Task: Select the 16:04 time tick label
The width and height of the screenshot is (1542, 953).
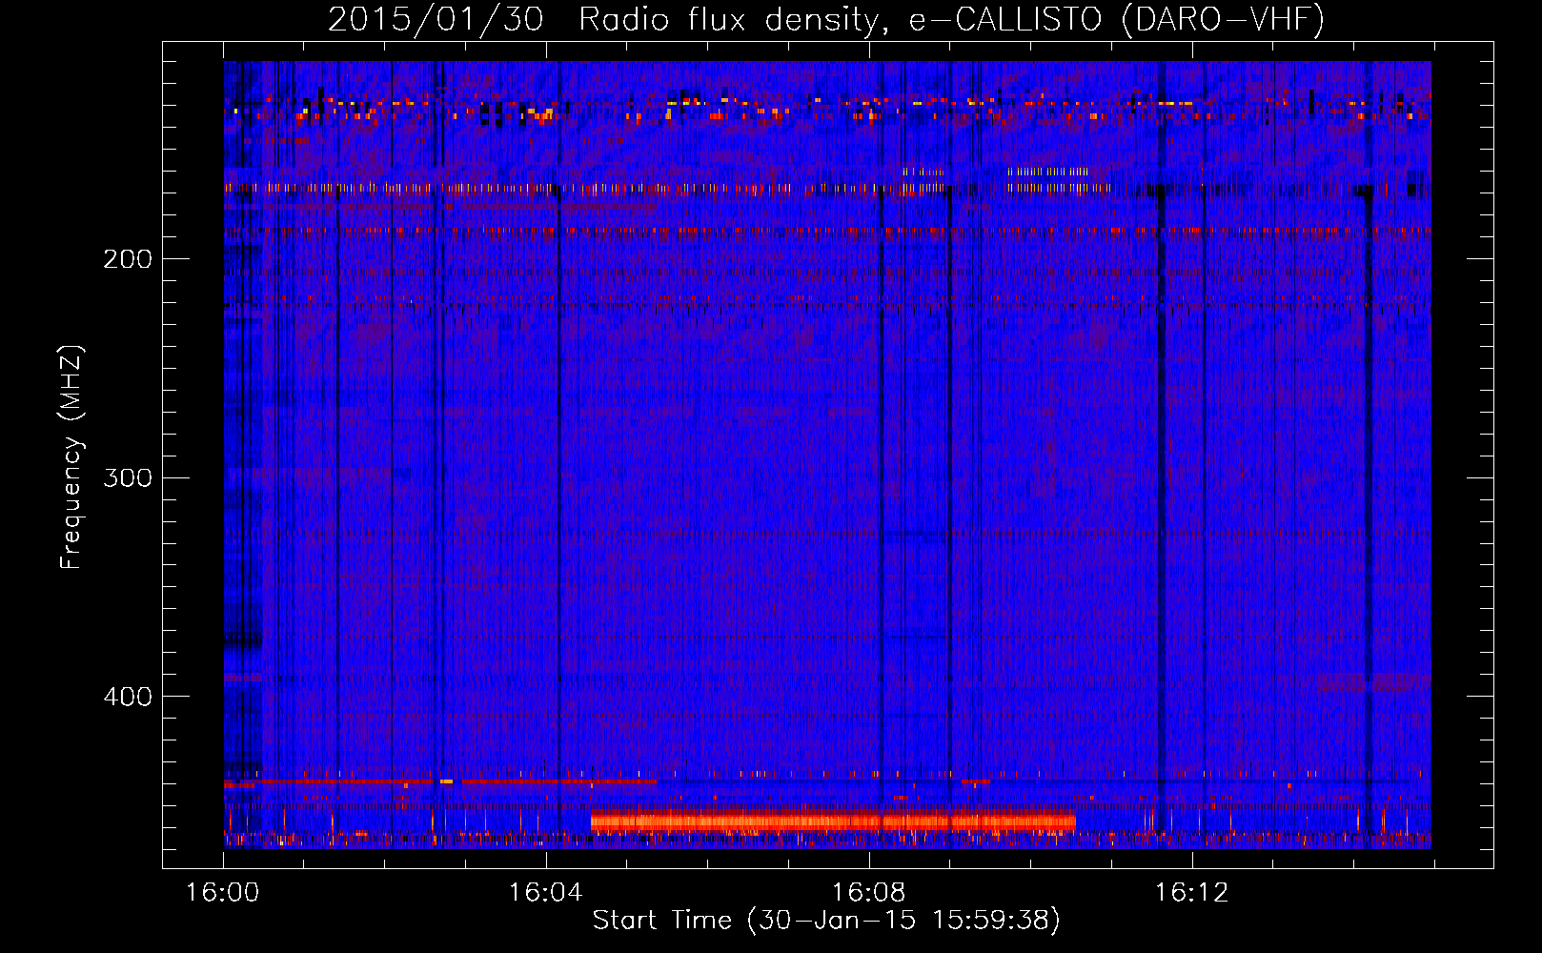Action: click(545, 893)
